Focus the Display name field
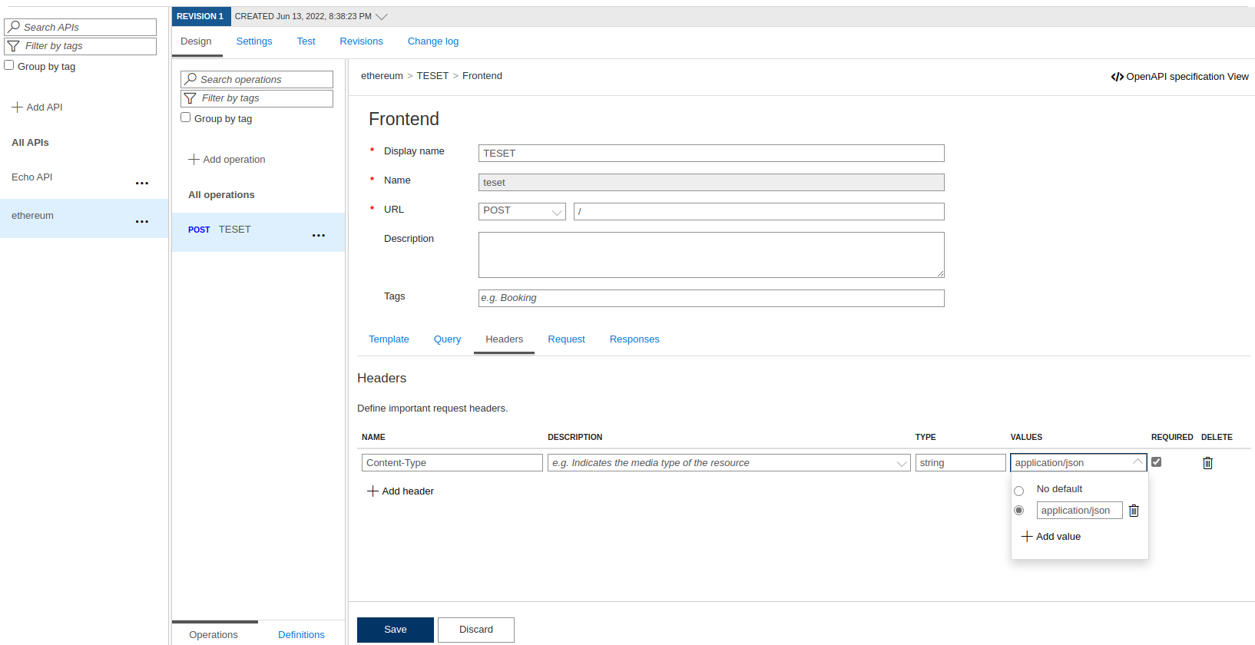 pos(711,154)
